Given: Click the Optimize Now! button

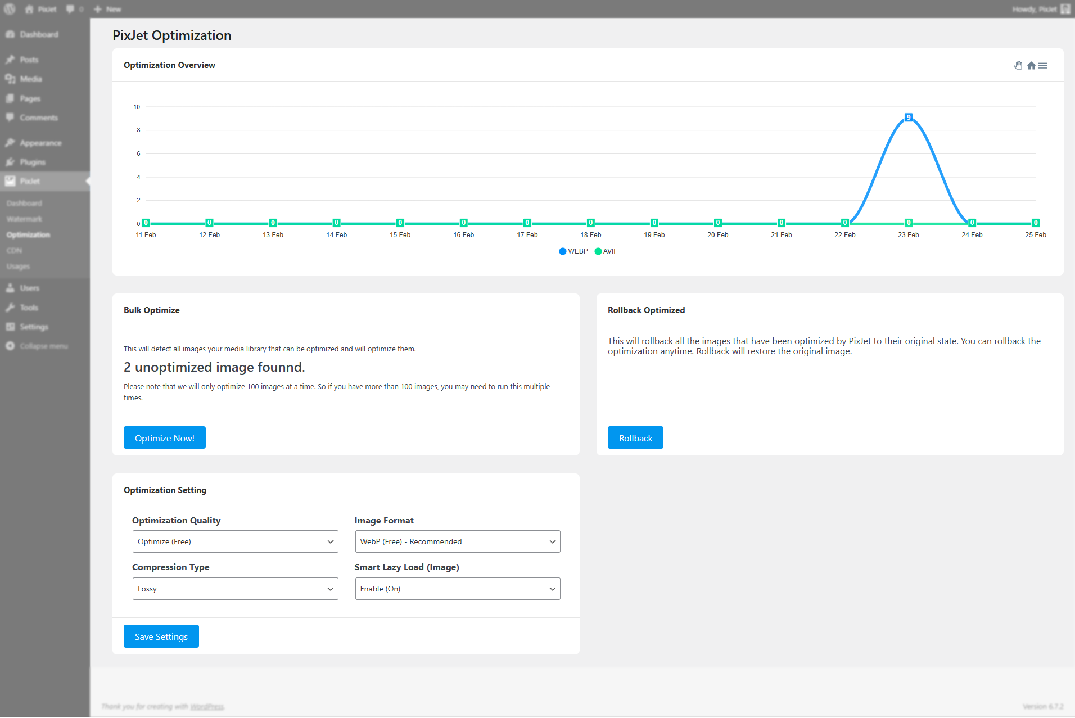Looking at the screenshot, I should pos(164,438).
